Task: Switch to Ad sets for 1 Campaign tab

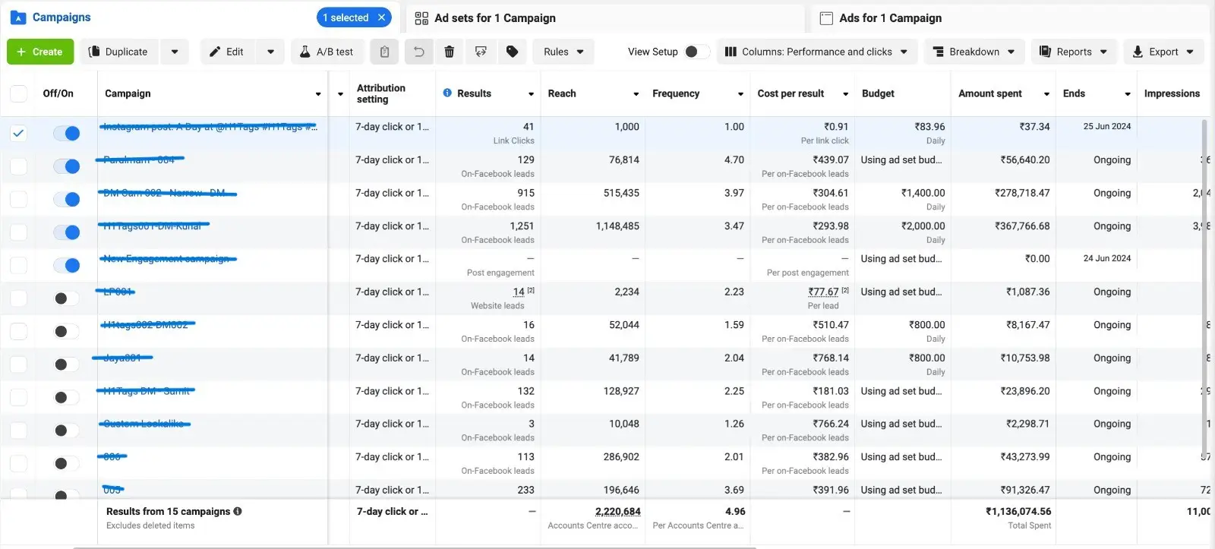Action: click(494, 18)
